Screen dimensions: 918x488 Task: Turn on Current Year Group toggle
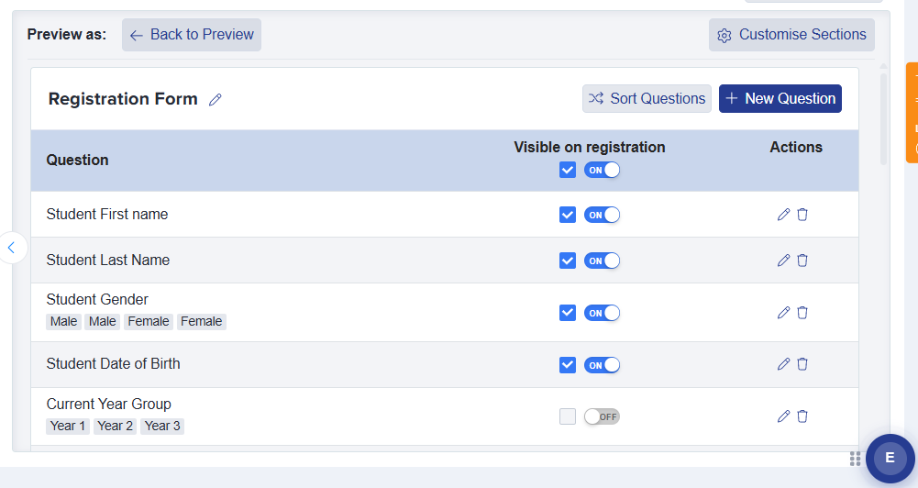pos(602,416)
